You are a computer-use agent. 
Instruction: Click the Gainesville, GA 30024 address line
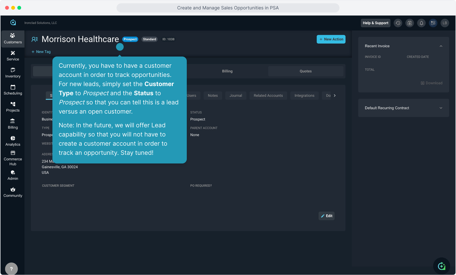pos(60,167)
